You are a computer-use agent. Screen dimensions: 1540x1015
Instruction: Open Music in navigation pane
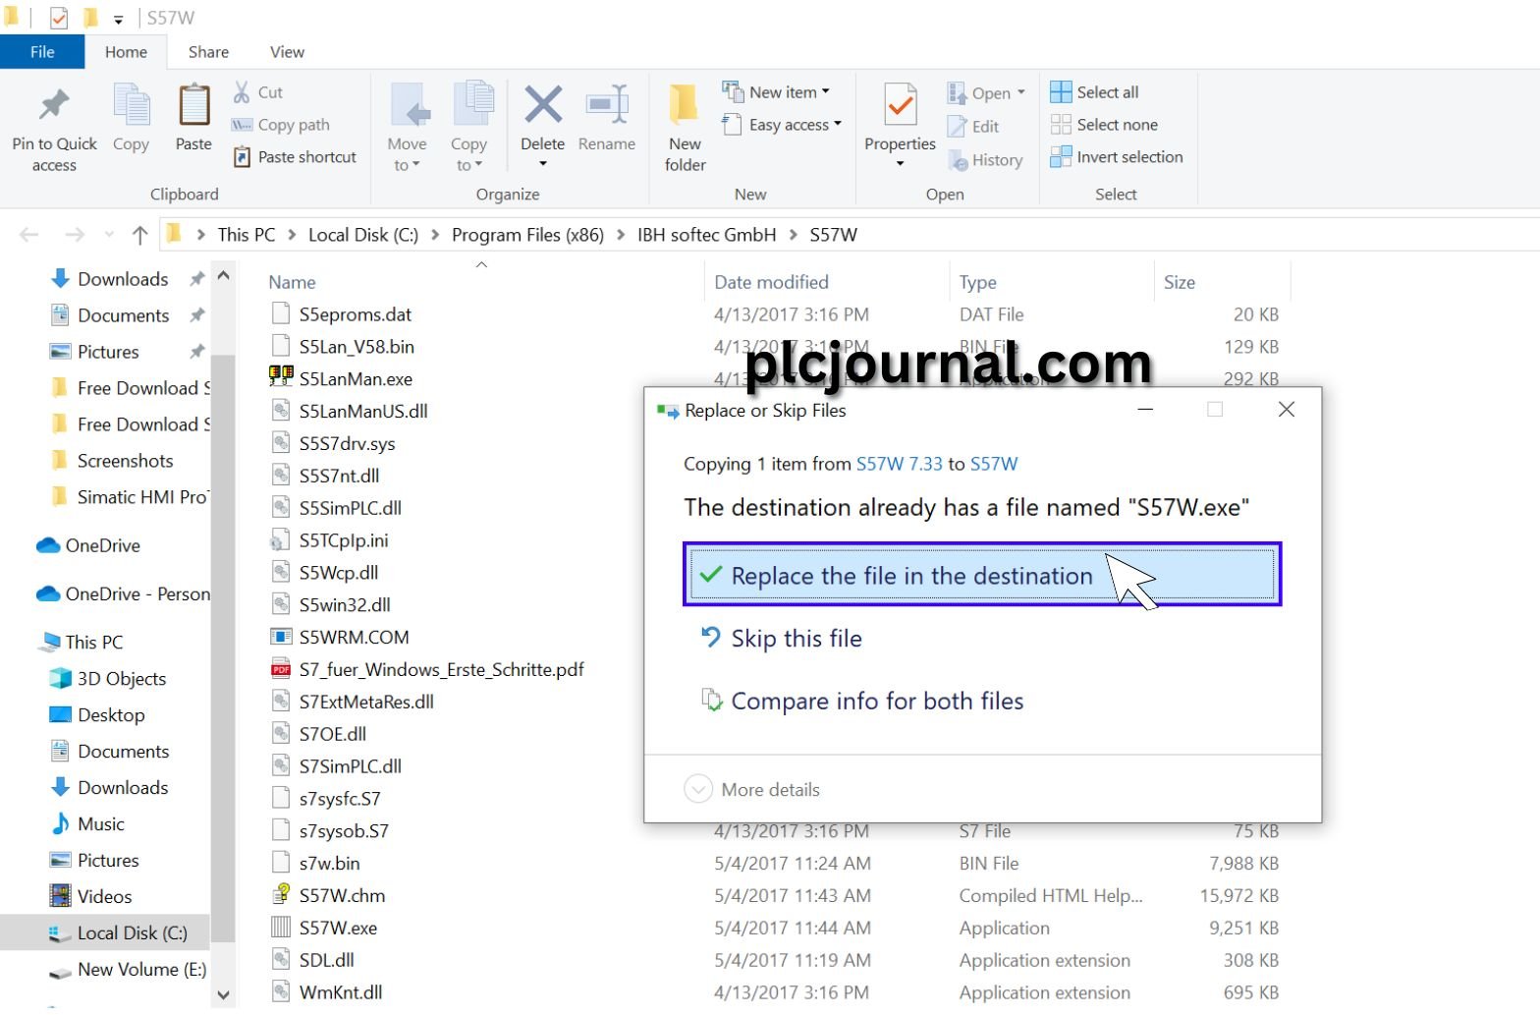pos(87,824)
